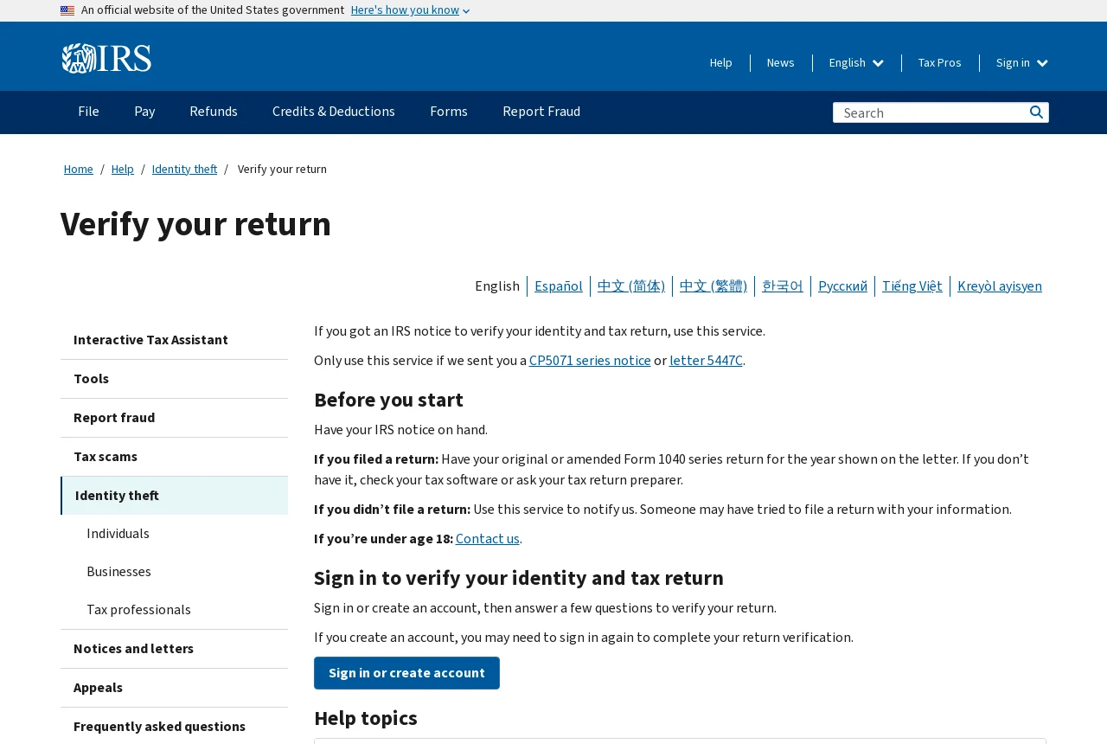
Task: Open the CP5071 series notice link
Action: [590, 361]
